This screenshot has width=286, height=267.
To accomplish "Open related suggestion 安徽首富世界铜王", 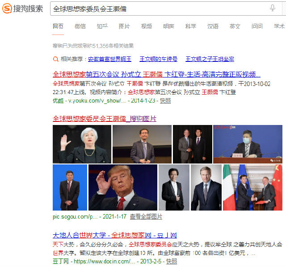I will 109,59.
